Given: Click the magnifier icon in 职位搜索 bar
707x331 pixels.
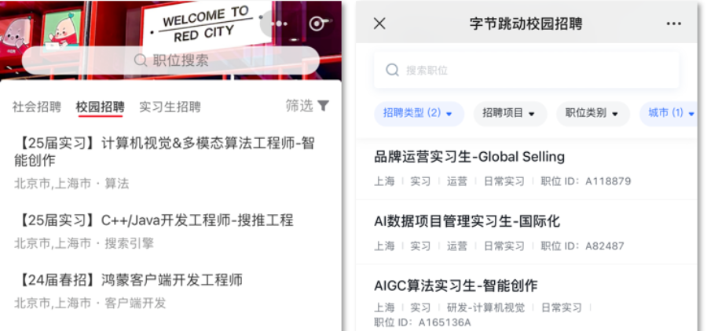Looking at the screenshot, I should click(141, 60).
